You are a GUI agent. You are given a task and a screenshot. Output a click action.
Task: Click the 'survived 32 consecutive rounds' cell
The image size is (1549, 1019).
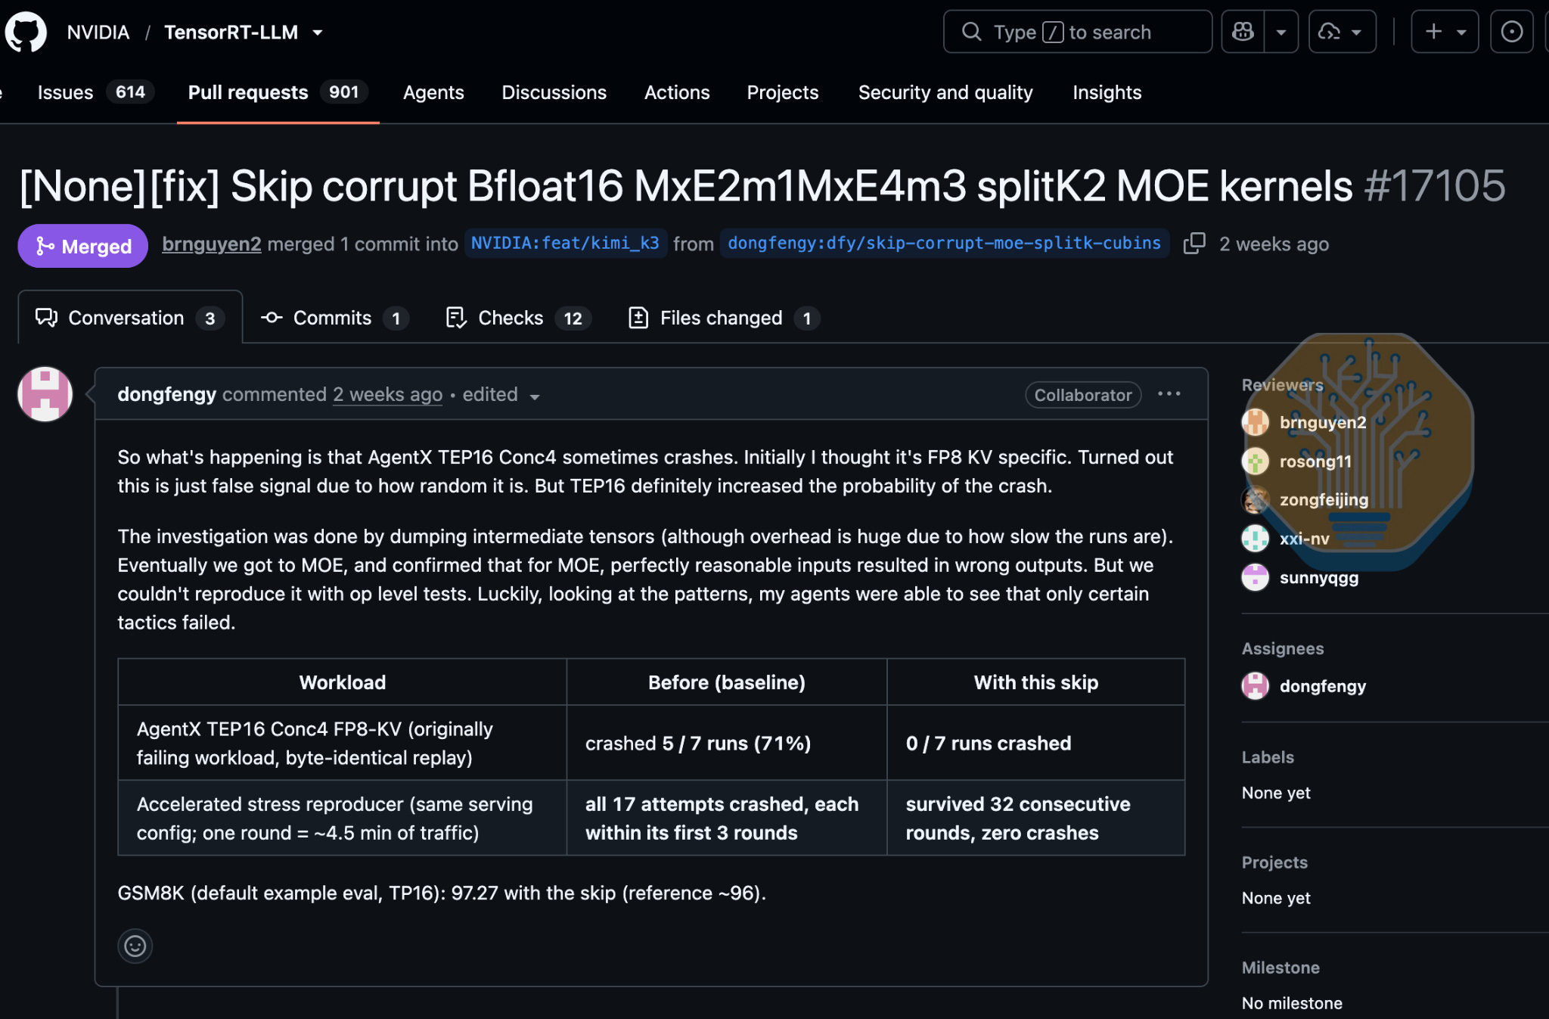(1035, 818)
